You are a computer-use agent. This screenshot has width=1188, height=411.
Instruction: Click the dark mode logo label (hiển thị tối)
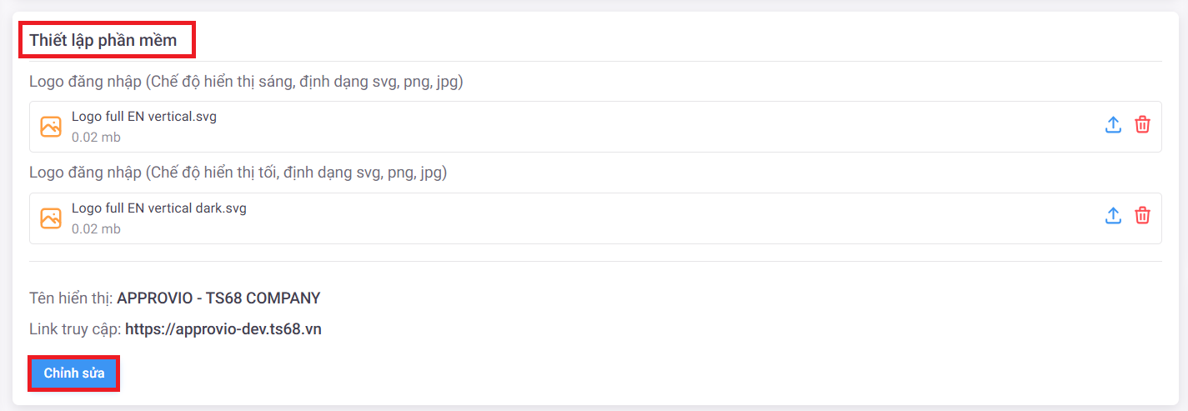[x=238, y=173]
